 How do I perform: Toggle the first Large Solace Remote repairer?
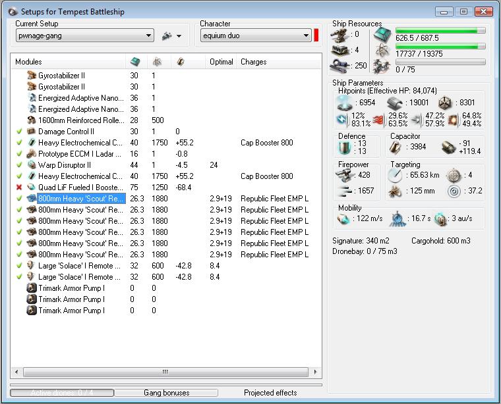pos(19,266)
